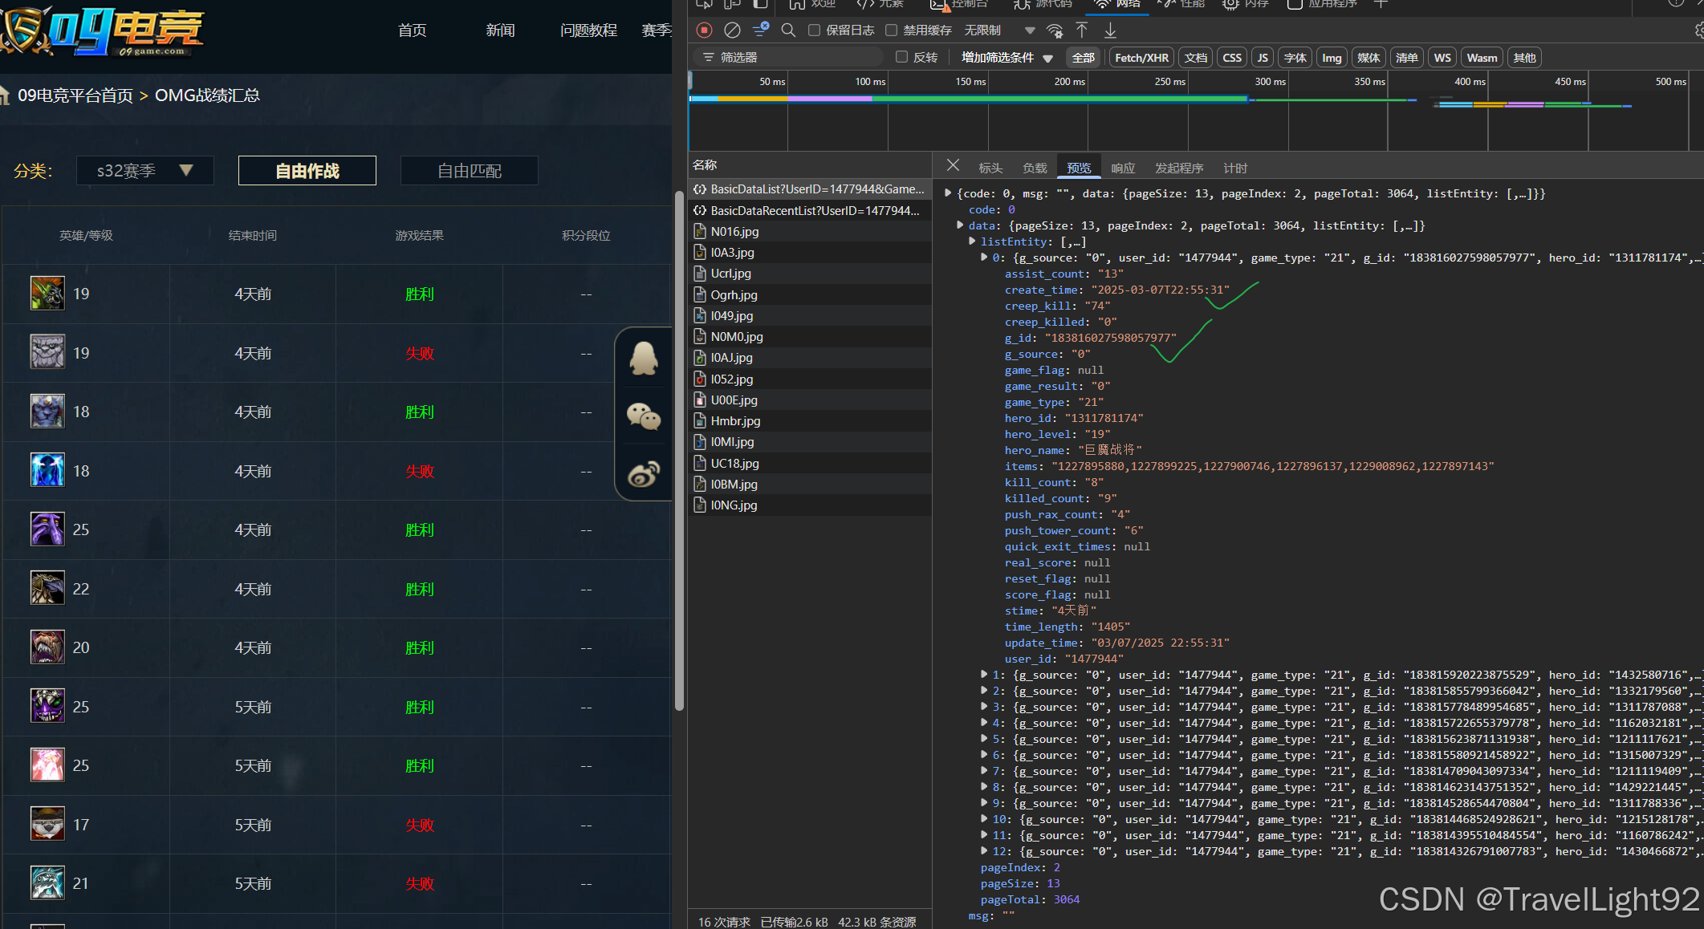
Task: Open the network search magnifier
Action: tap(788, 30)
